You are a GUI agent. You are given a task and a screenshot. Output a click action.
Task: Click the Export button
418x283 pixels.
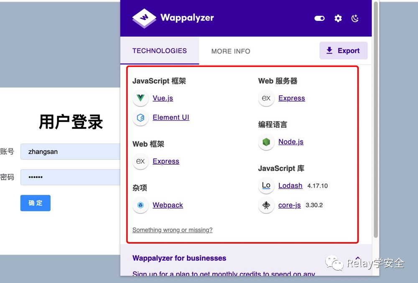click(x=343, y=50)
